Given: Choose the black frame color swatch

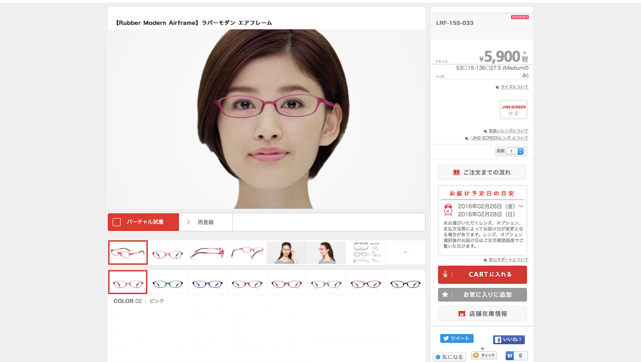Looking at the screenshot, I should coord(405,283).
